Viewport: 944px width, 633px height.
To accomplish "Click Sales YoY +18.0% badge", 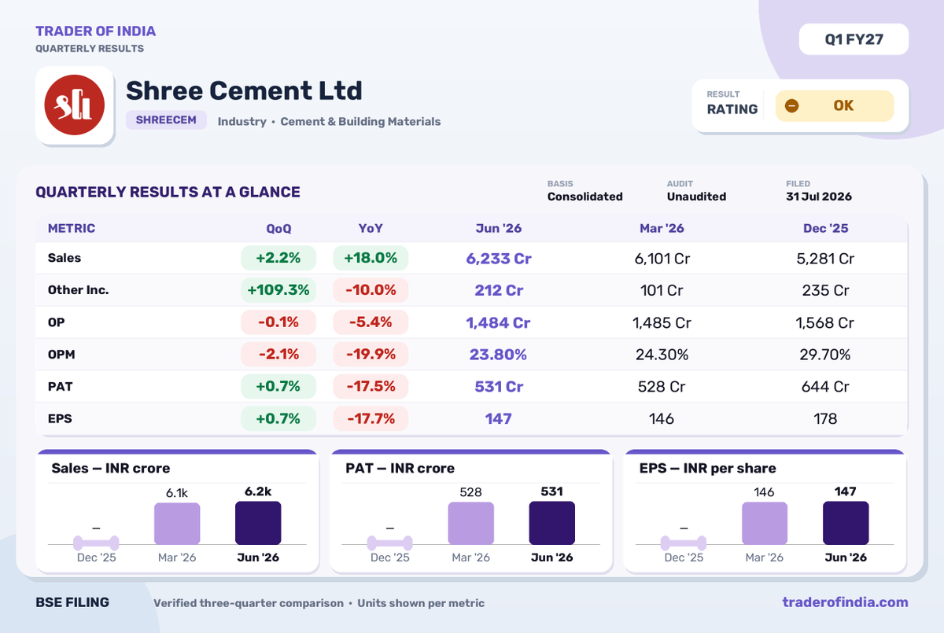I will tap(371, 258).
